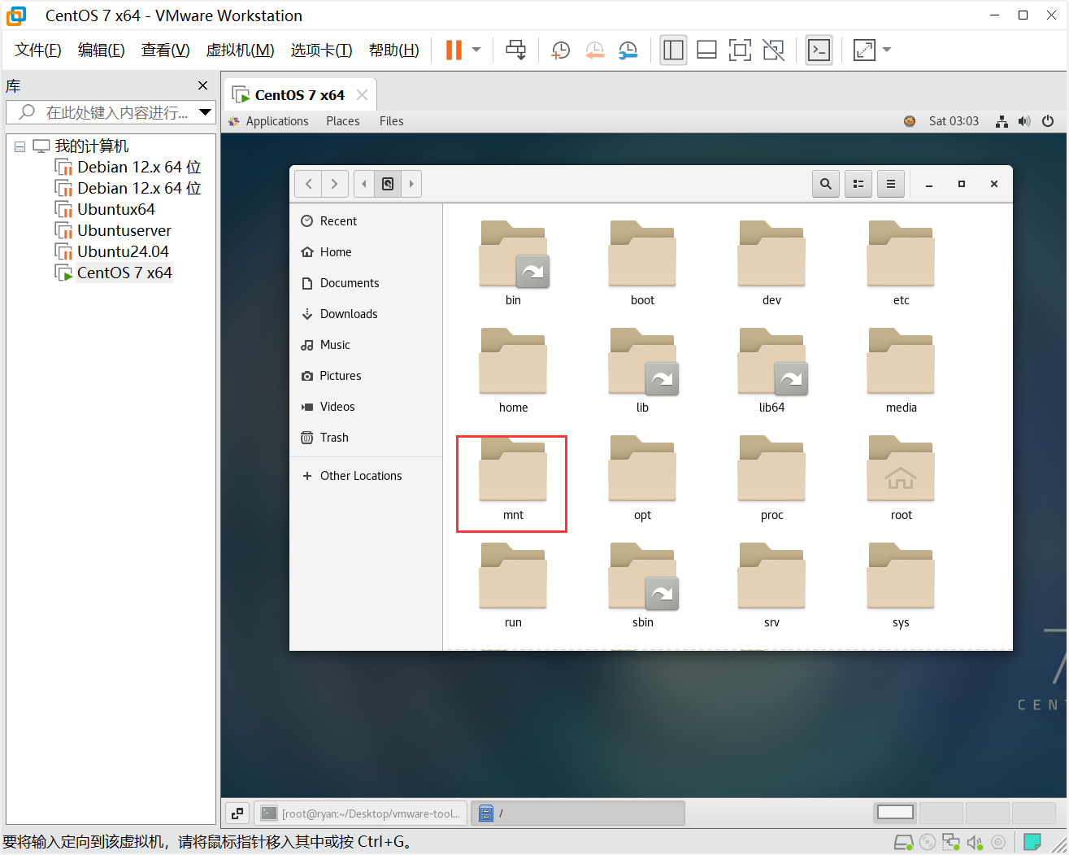Image resolution: width=1069 pixels, height=855 pixels.
Task: Search files with the magnifier button
Action: (x=826, y=184)
